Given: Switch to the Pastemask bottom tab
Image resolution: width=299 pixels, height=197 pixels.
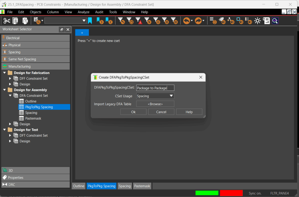Looking at the screenshot, I should pyautogui.click(x=142, y=186).
